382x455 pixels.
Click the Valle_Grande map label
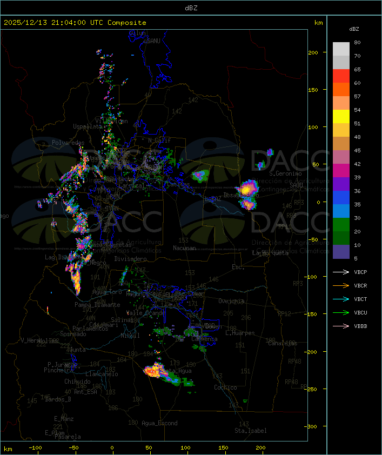point(145,313)
